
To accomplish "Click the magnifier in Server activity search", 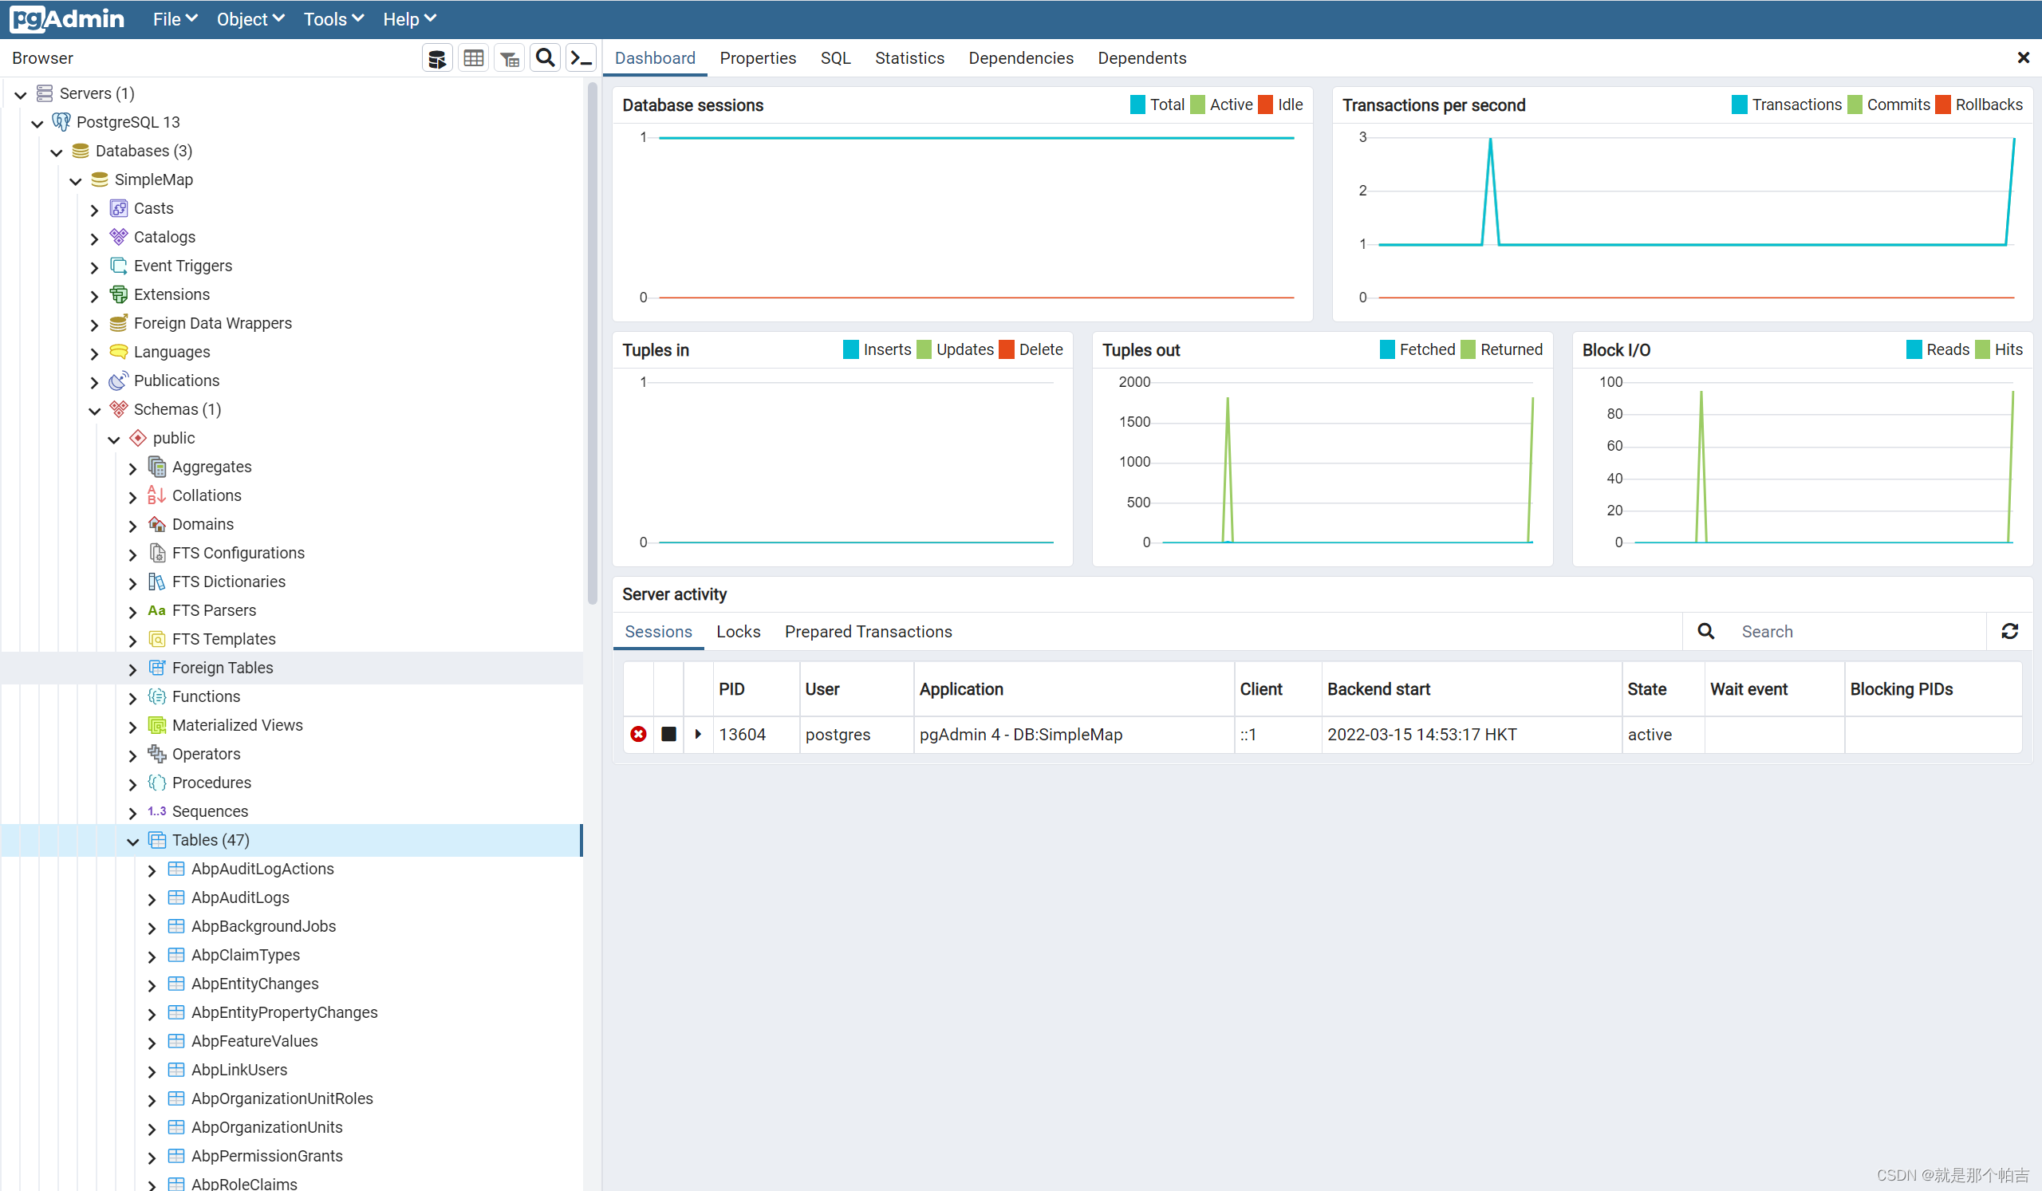I will pyautogui.click(x=1705, y=631).
